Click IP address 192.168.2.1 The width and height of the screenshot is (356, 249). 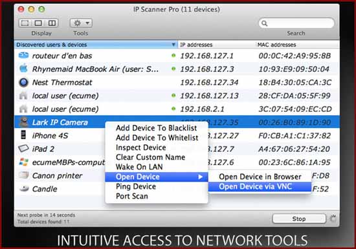coord(202,109)
